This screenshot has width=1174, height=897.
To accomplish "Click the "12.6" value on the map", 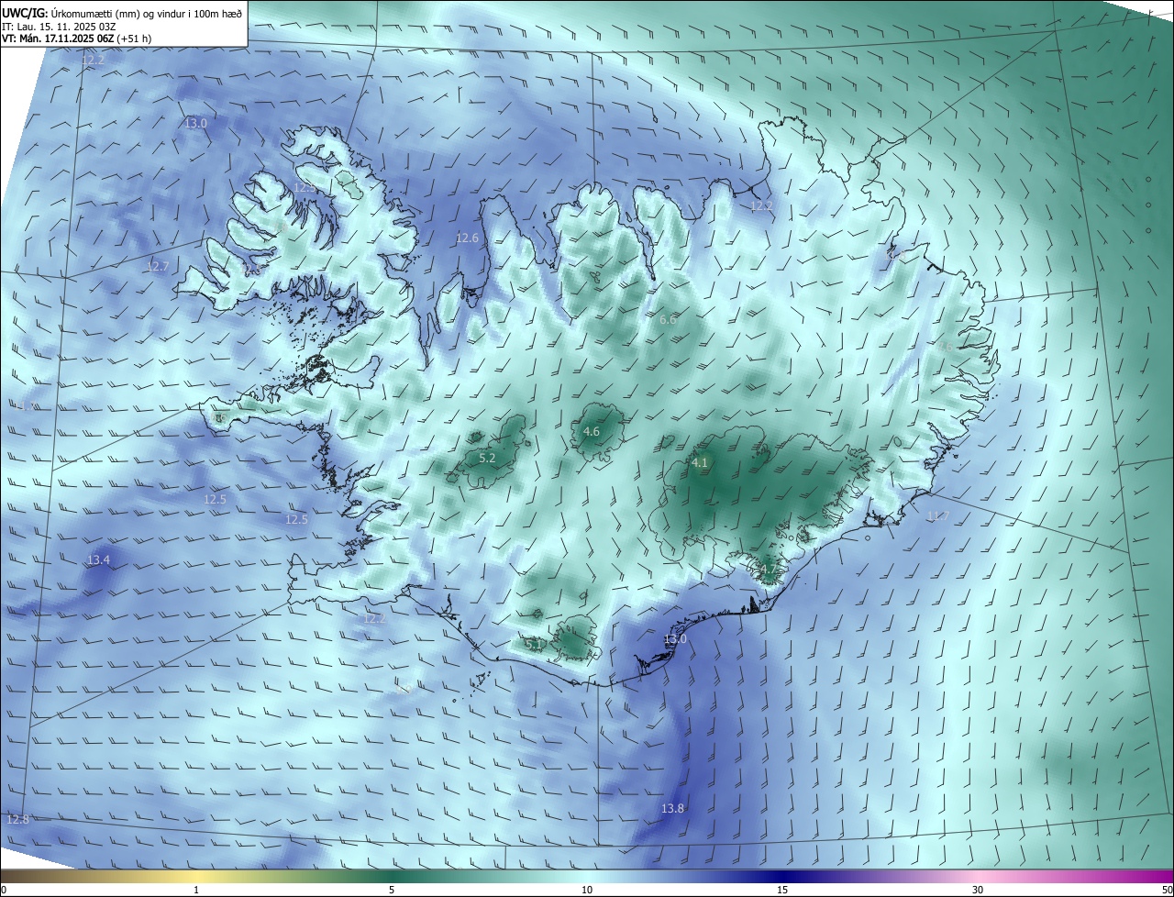I will tap(468, 238).
